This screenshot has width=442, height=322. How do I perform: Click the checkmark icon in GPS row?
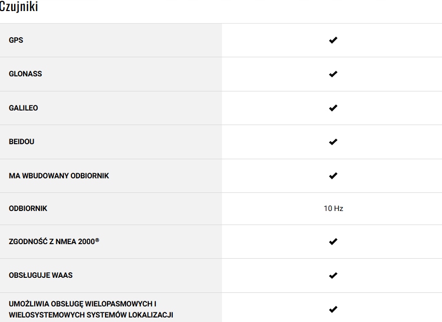tap(333, 40)
